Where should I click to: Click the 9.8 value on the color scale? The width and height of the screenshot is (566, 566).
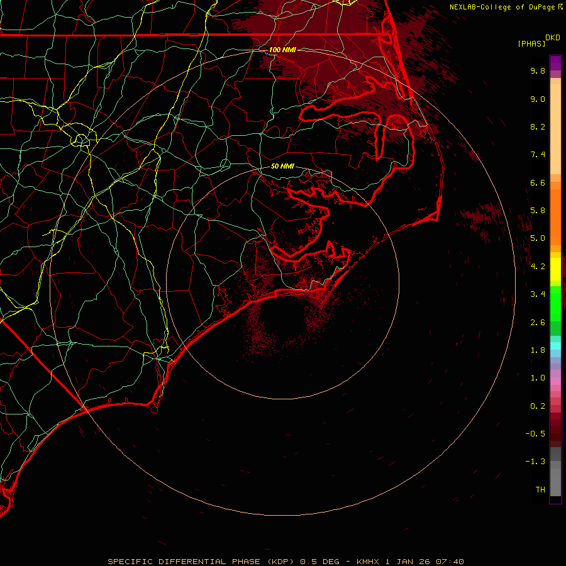[538, 70]
